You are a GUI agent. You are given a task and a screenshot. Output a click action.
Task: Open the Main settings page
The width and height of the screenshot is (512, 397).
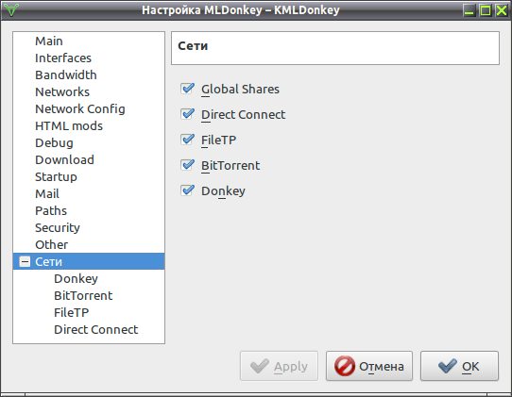point(49,41)
